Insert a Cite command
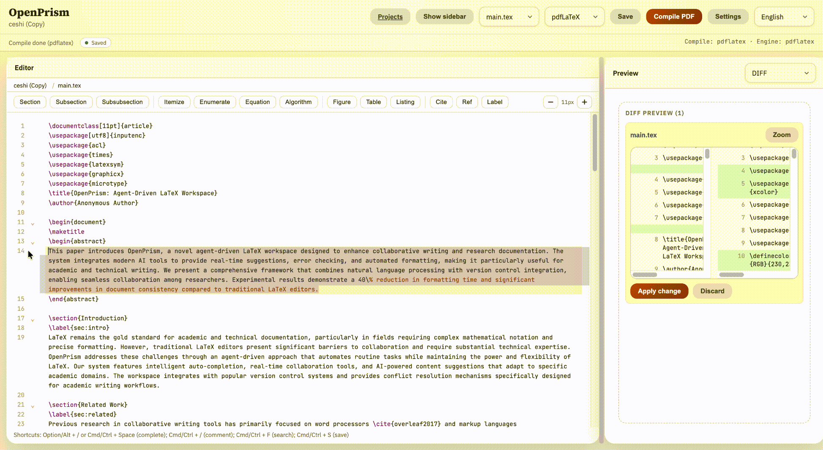The height and width of the screenshot is (450, 823). click(x=441, y=102)
